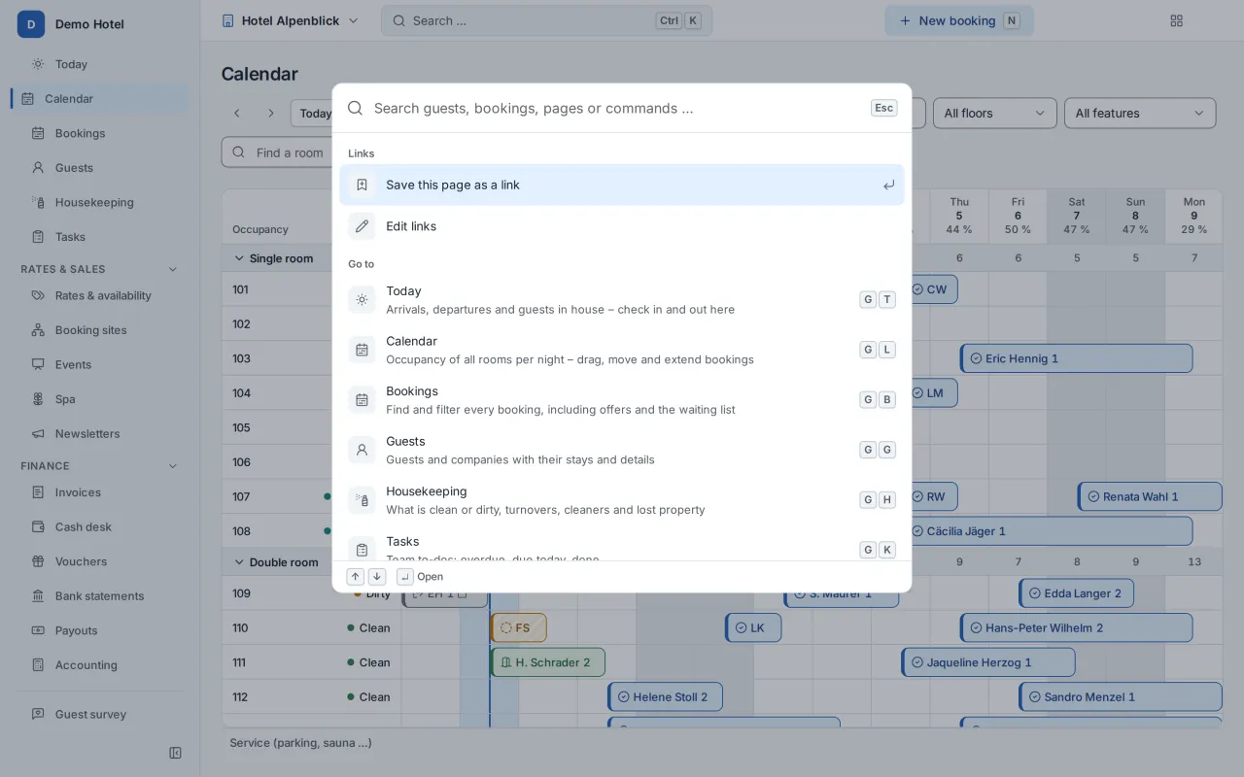This screenshot has height=777, width=1244.
Task: Open Vouchers in sidebar
Action: coord(101,561)
